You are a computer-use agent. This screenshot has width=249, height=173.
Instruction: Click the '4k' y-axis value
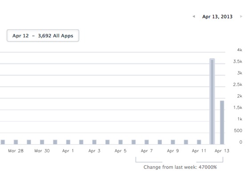tap(240, 50)
